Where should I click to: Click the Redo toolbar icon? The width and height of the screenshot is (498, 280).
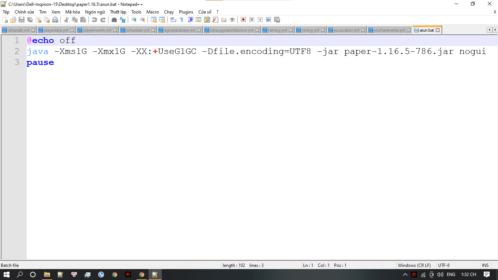coord(103,20)
